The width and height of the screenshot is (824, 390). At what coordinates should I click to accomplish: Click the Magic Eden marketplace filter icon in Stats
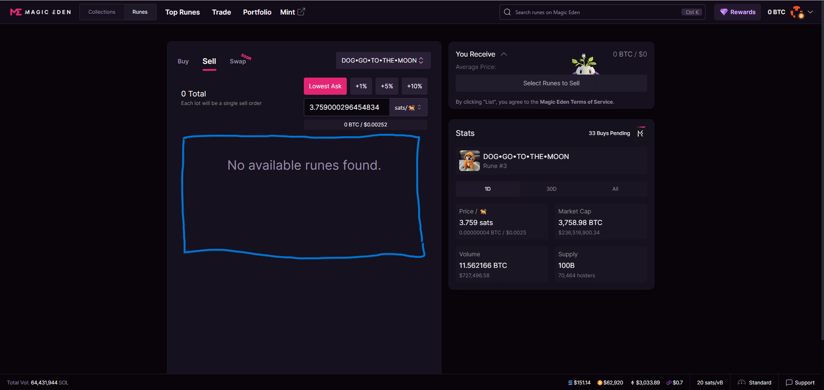click(640, 133)
